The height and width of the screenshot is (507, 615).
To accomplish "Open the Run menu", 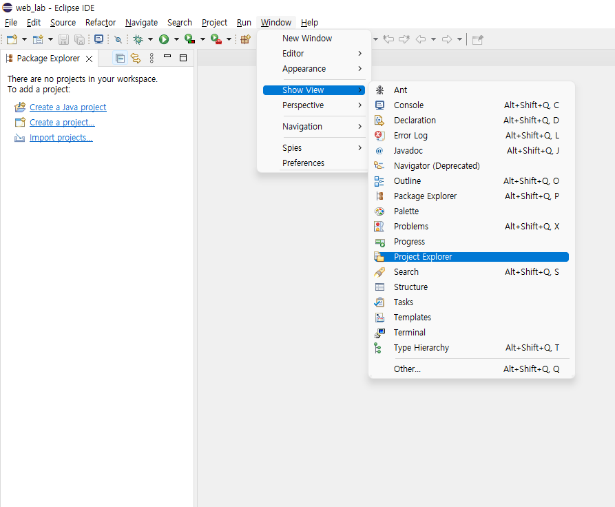I will point(244,22).
